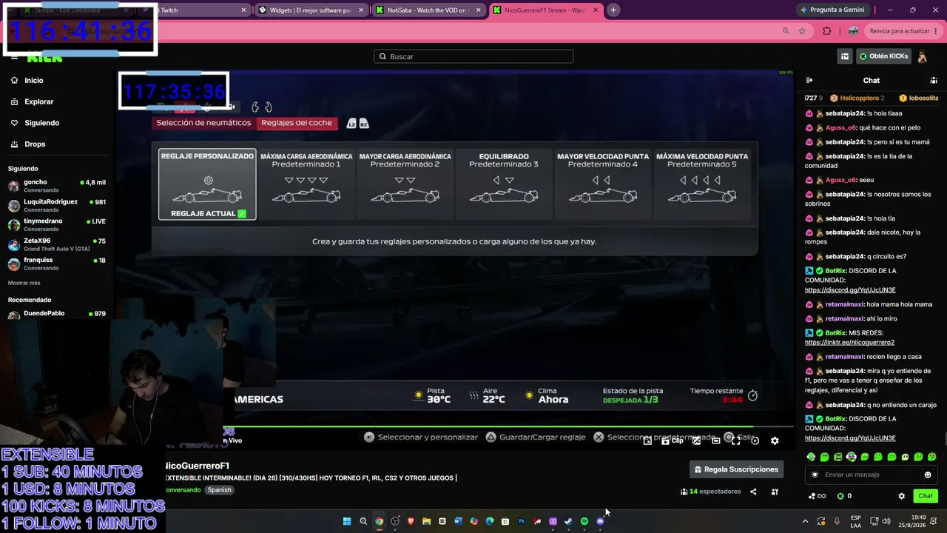Send message with the green Chat button
Screen dimensions: 947x533
tap(926, 496)
